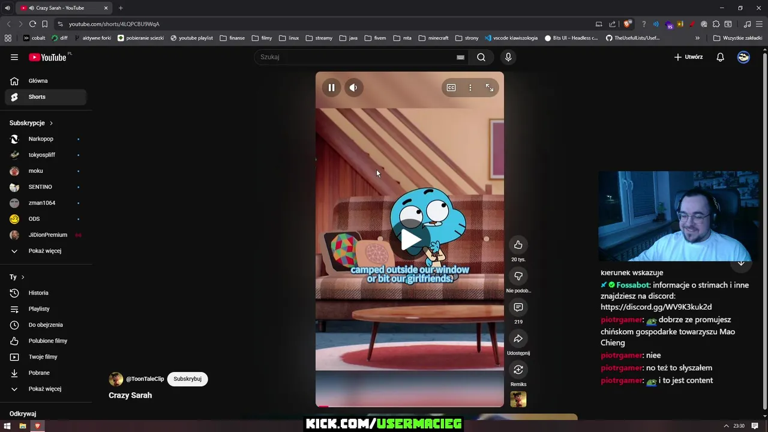Open Polubione filmy

pos(46,341)
